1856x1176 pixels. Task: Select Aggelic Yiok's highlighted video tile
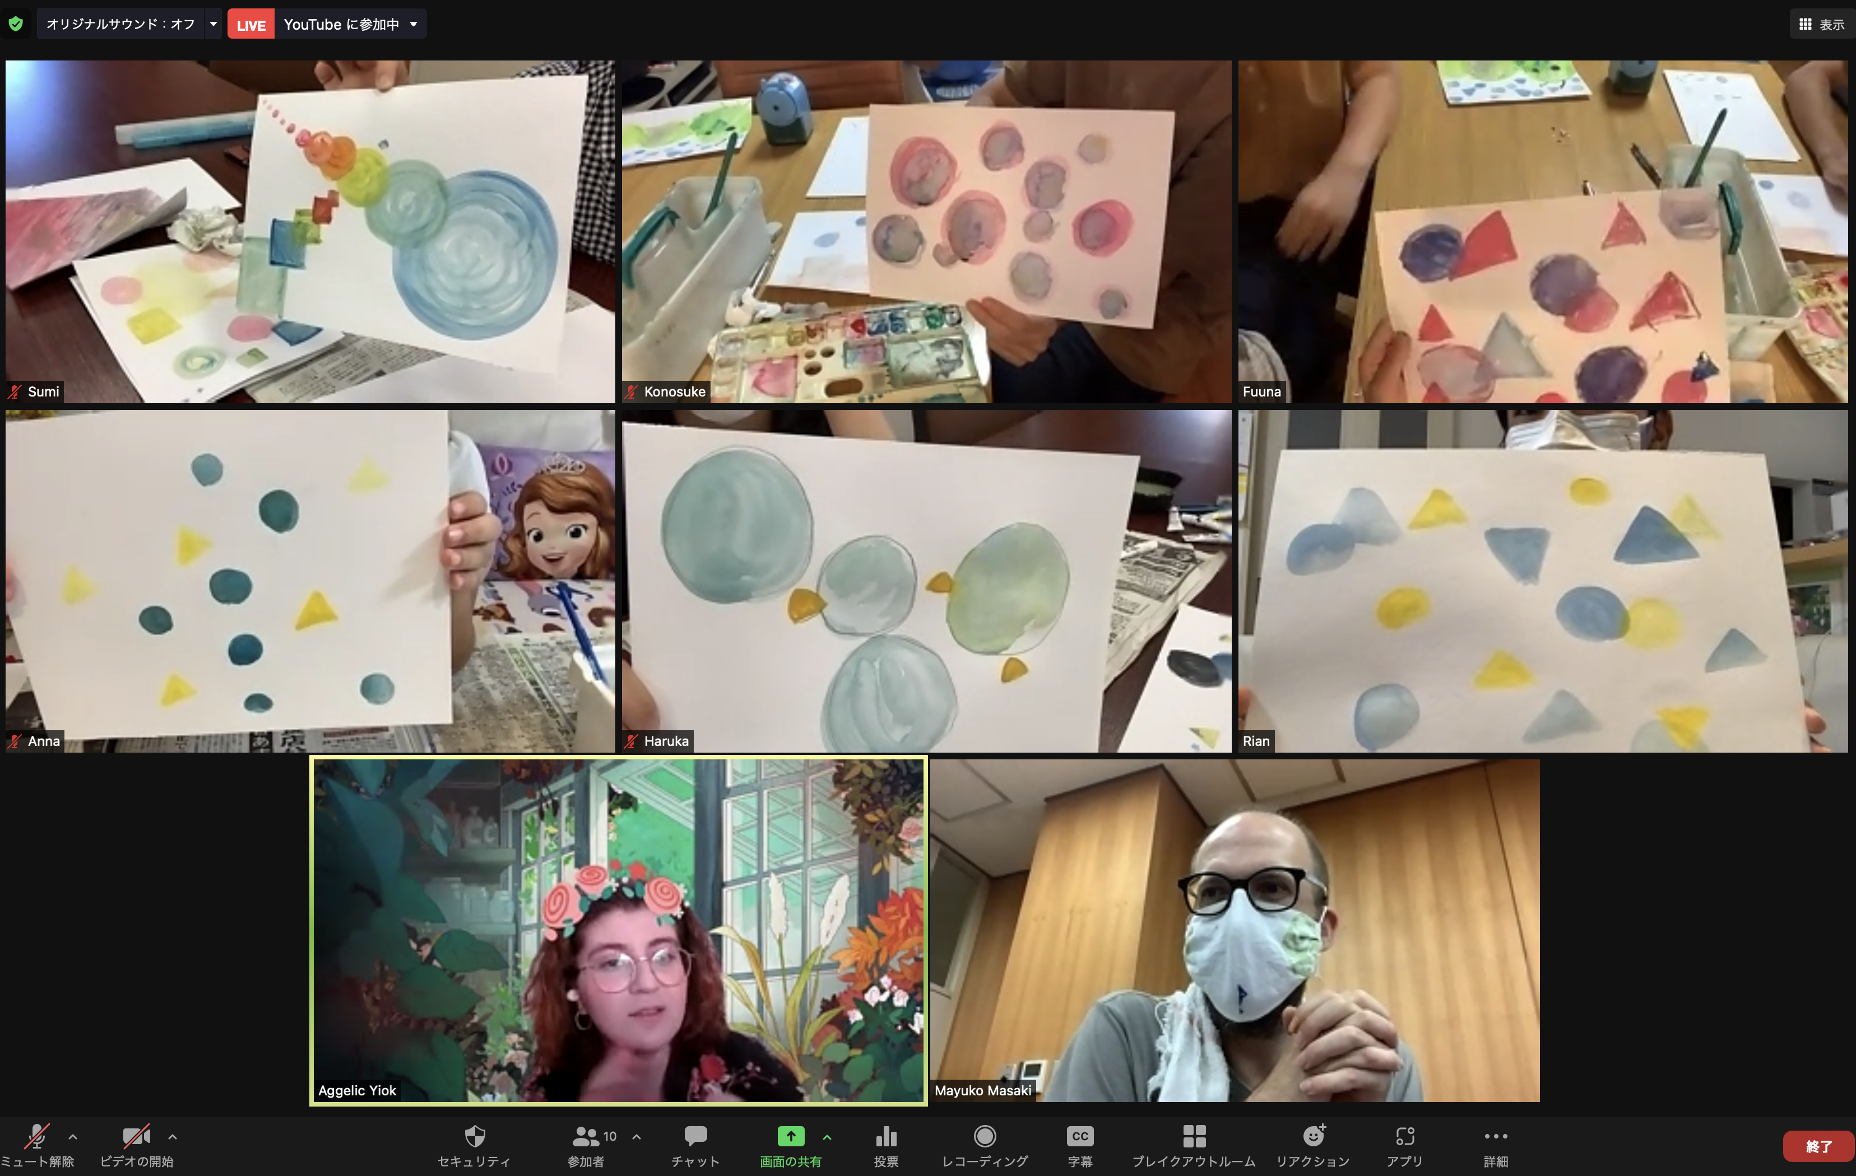coord(618,930)
